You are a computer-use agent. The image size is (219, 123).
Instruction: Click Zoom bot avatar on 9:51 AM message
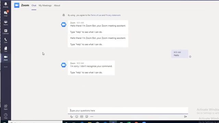(64, 25)
